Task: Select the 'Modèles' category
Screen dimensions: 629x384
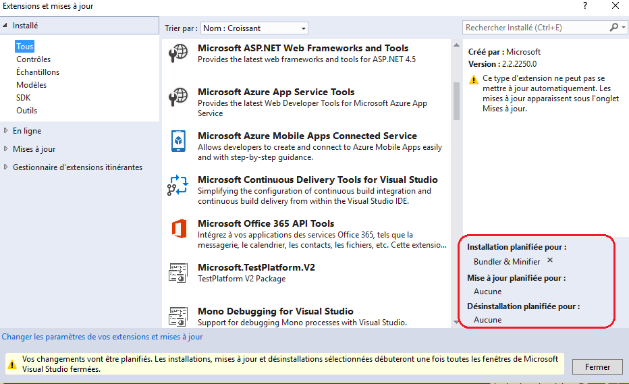Action: tap(32, 85)
